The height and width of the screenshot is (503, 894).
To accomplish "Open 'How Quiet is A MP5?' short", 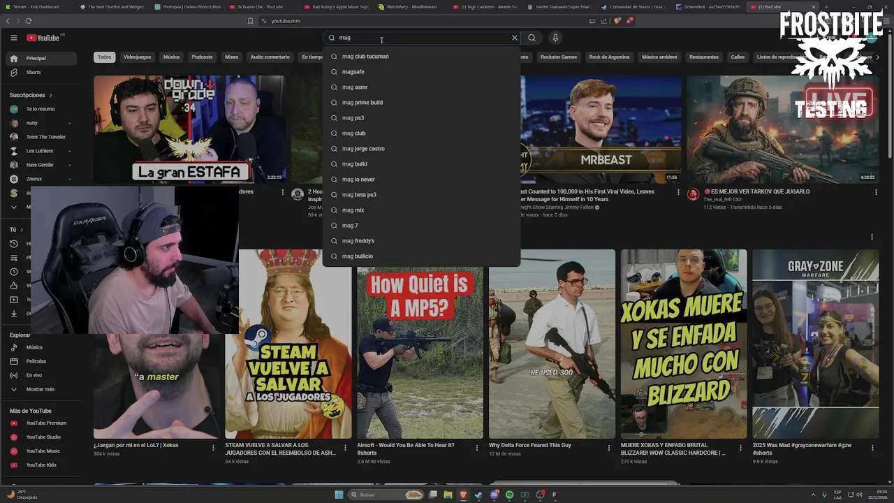I will pos(420,353).
